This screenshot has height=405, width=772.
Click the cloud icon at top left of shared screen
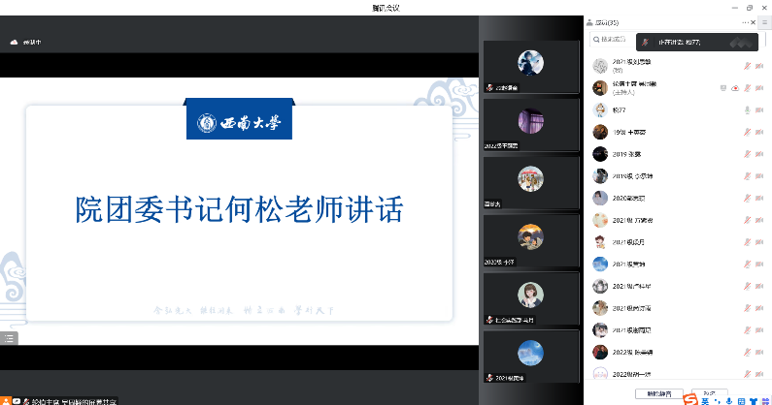point(15,42)
